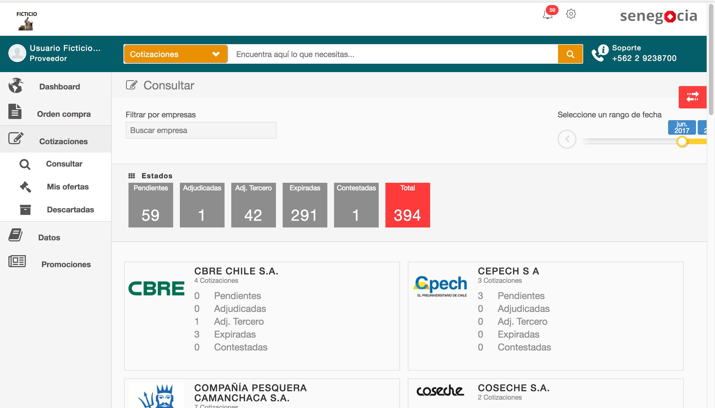The image size is (715, 408).
Task: Click CEPECH's "Contestadas" row
Action: 514,347
